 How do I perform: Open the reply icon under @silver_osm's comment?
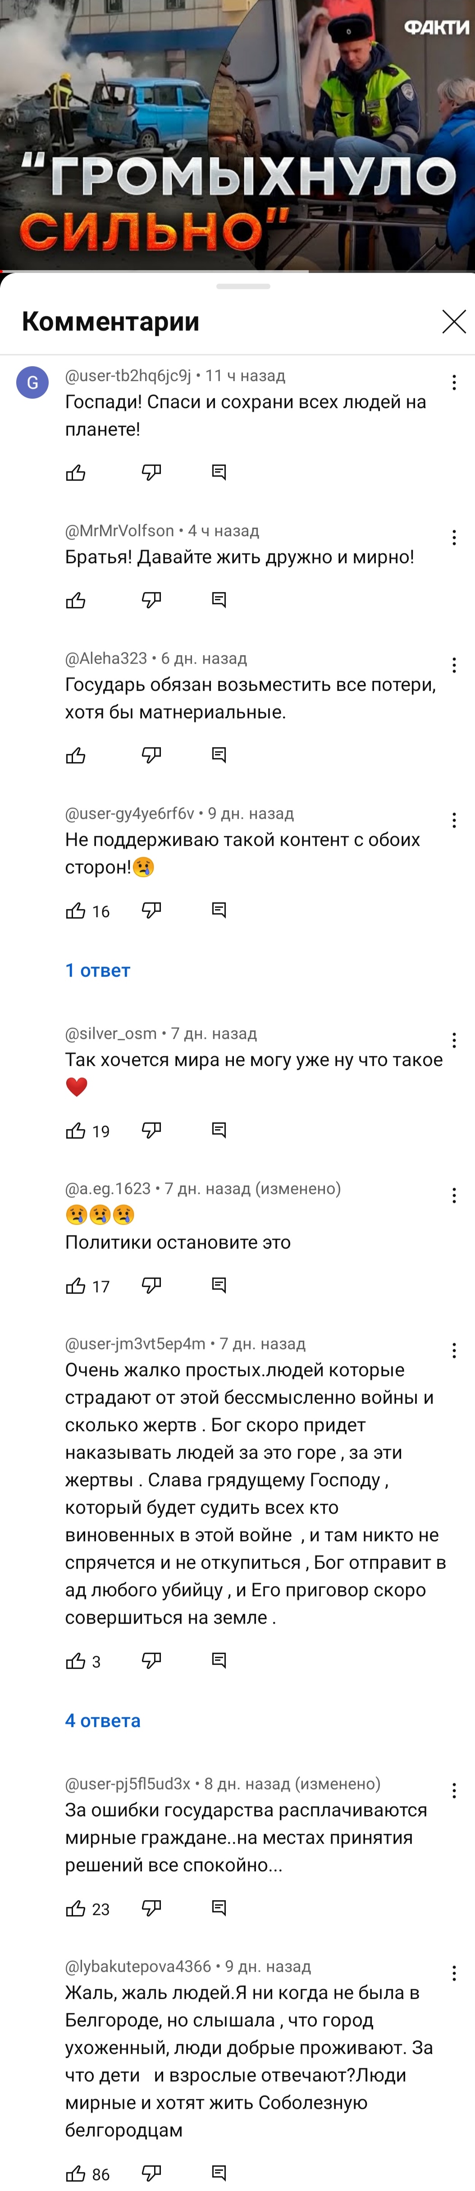[x=219, y=1130]
